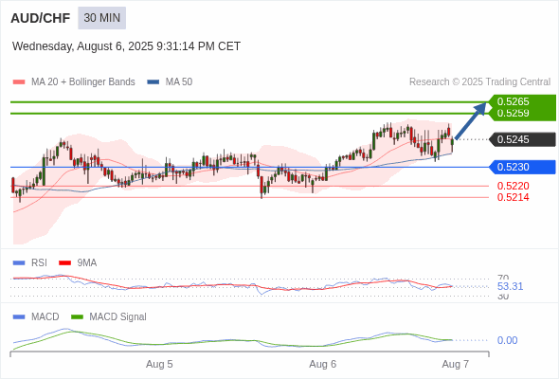Click the 0.5214 red support label

click(513, 197)
